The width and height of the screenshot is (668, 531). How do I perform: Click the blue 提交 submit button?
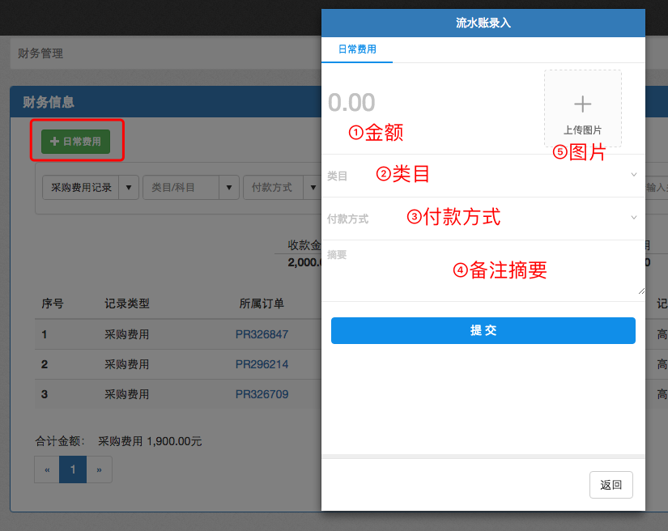[483, 330]
